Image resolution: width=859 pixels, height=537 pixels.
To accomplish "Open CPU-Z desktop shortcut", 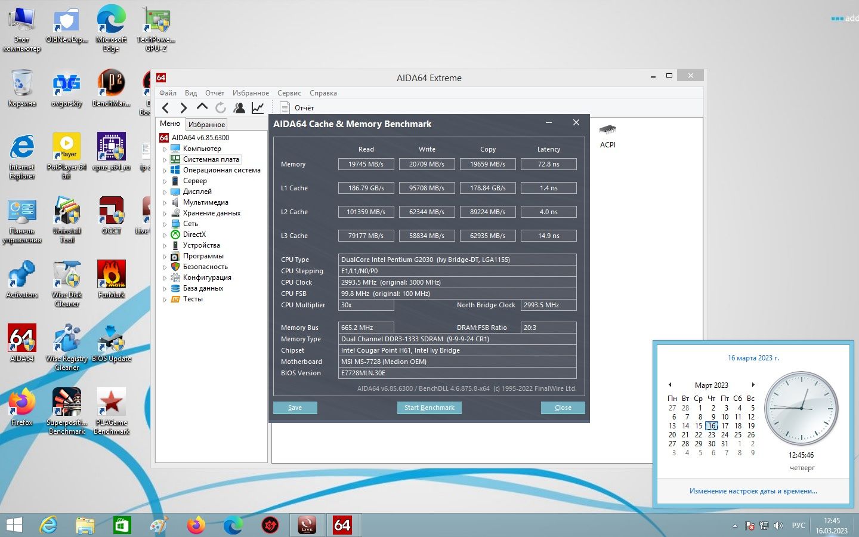I will click(112, 152).
